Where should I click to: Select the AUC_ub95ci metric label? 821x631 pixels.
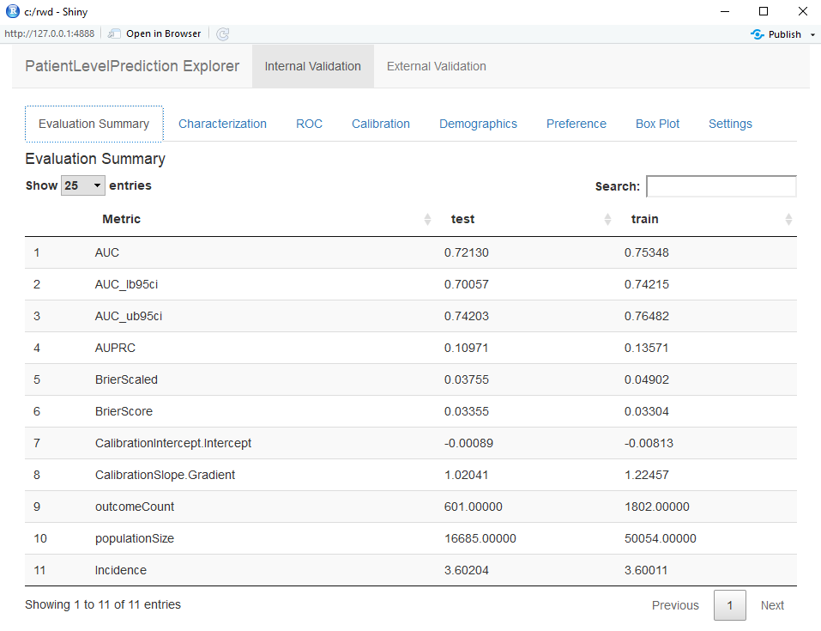(129, 316)
